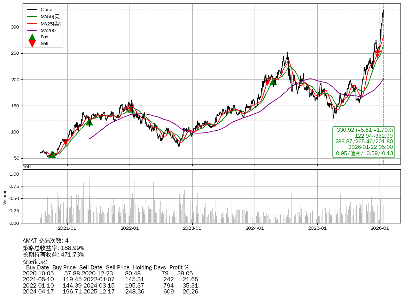Click the 2023-01 x-axis date label
The height and width of the screenshot is (298, 404).
click(x=192, y=228)
